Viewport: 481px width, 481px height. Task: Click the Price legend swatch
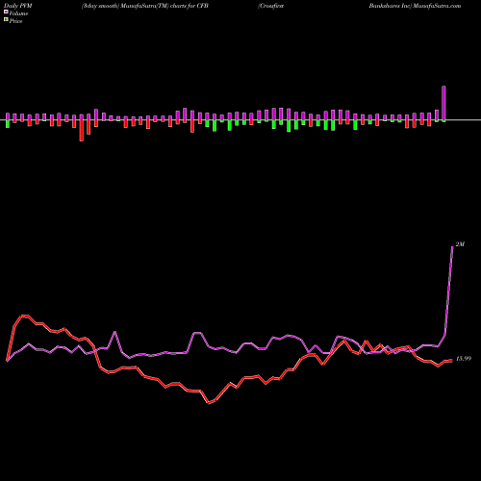6,20
